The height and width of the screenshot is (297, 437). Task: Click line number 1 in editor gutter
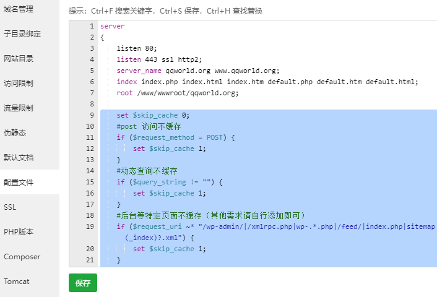click(x=92, y=26)
